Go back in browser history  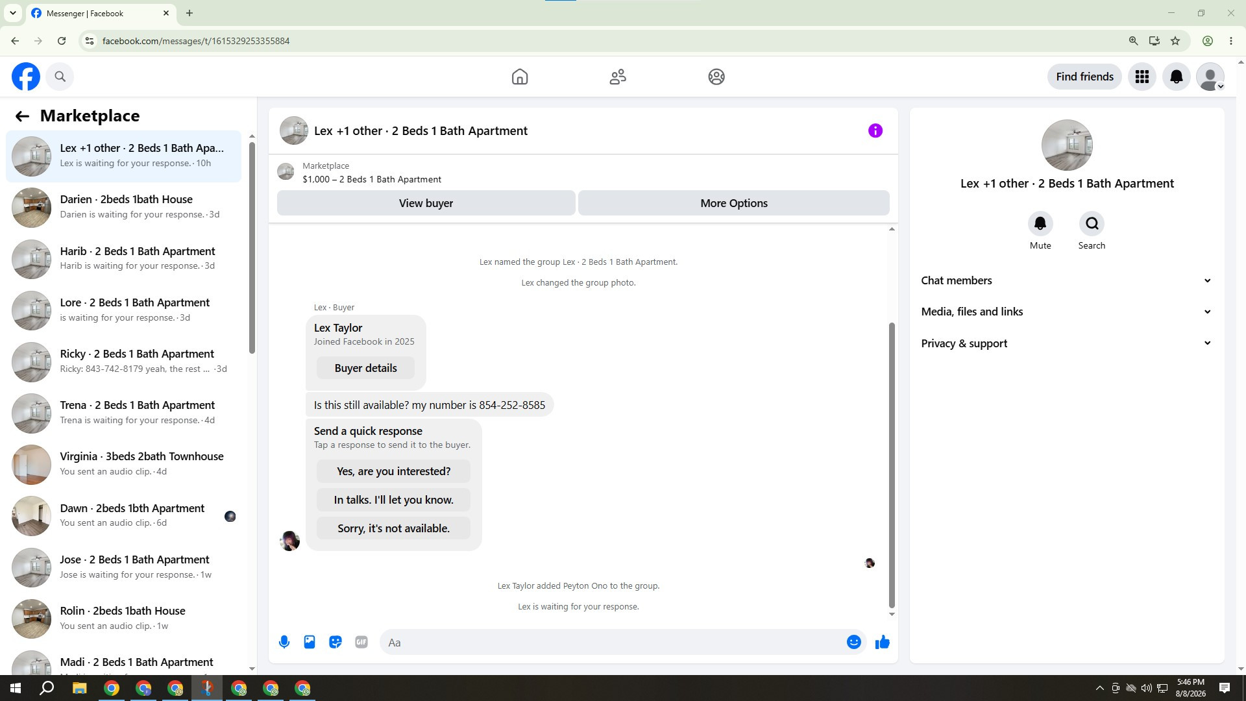15,41
